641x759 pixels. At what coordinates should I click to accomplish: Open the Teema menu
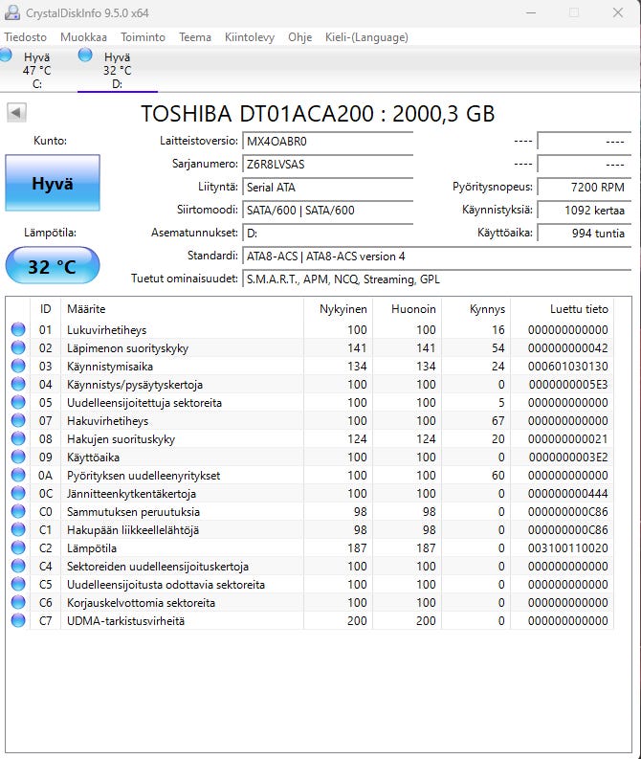point(195,37)
